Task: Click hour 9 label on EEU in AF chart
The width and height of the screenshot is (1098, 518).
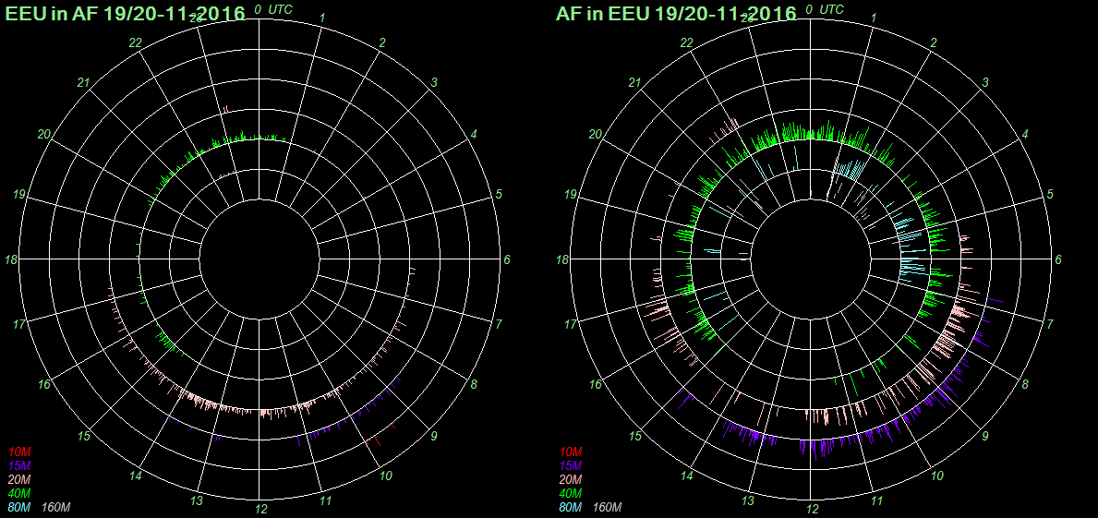Action: point(434,436)
